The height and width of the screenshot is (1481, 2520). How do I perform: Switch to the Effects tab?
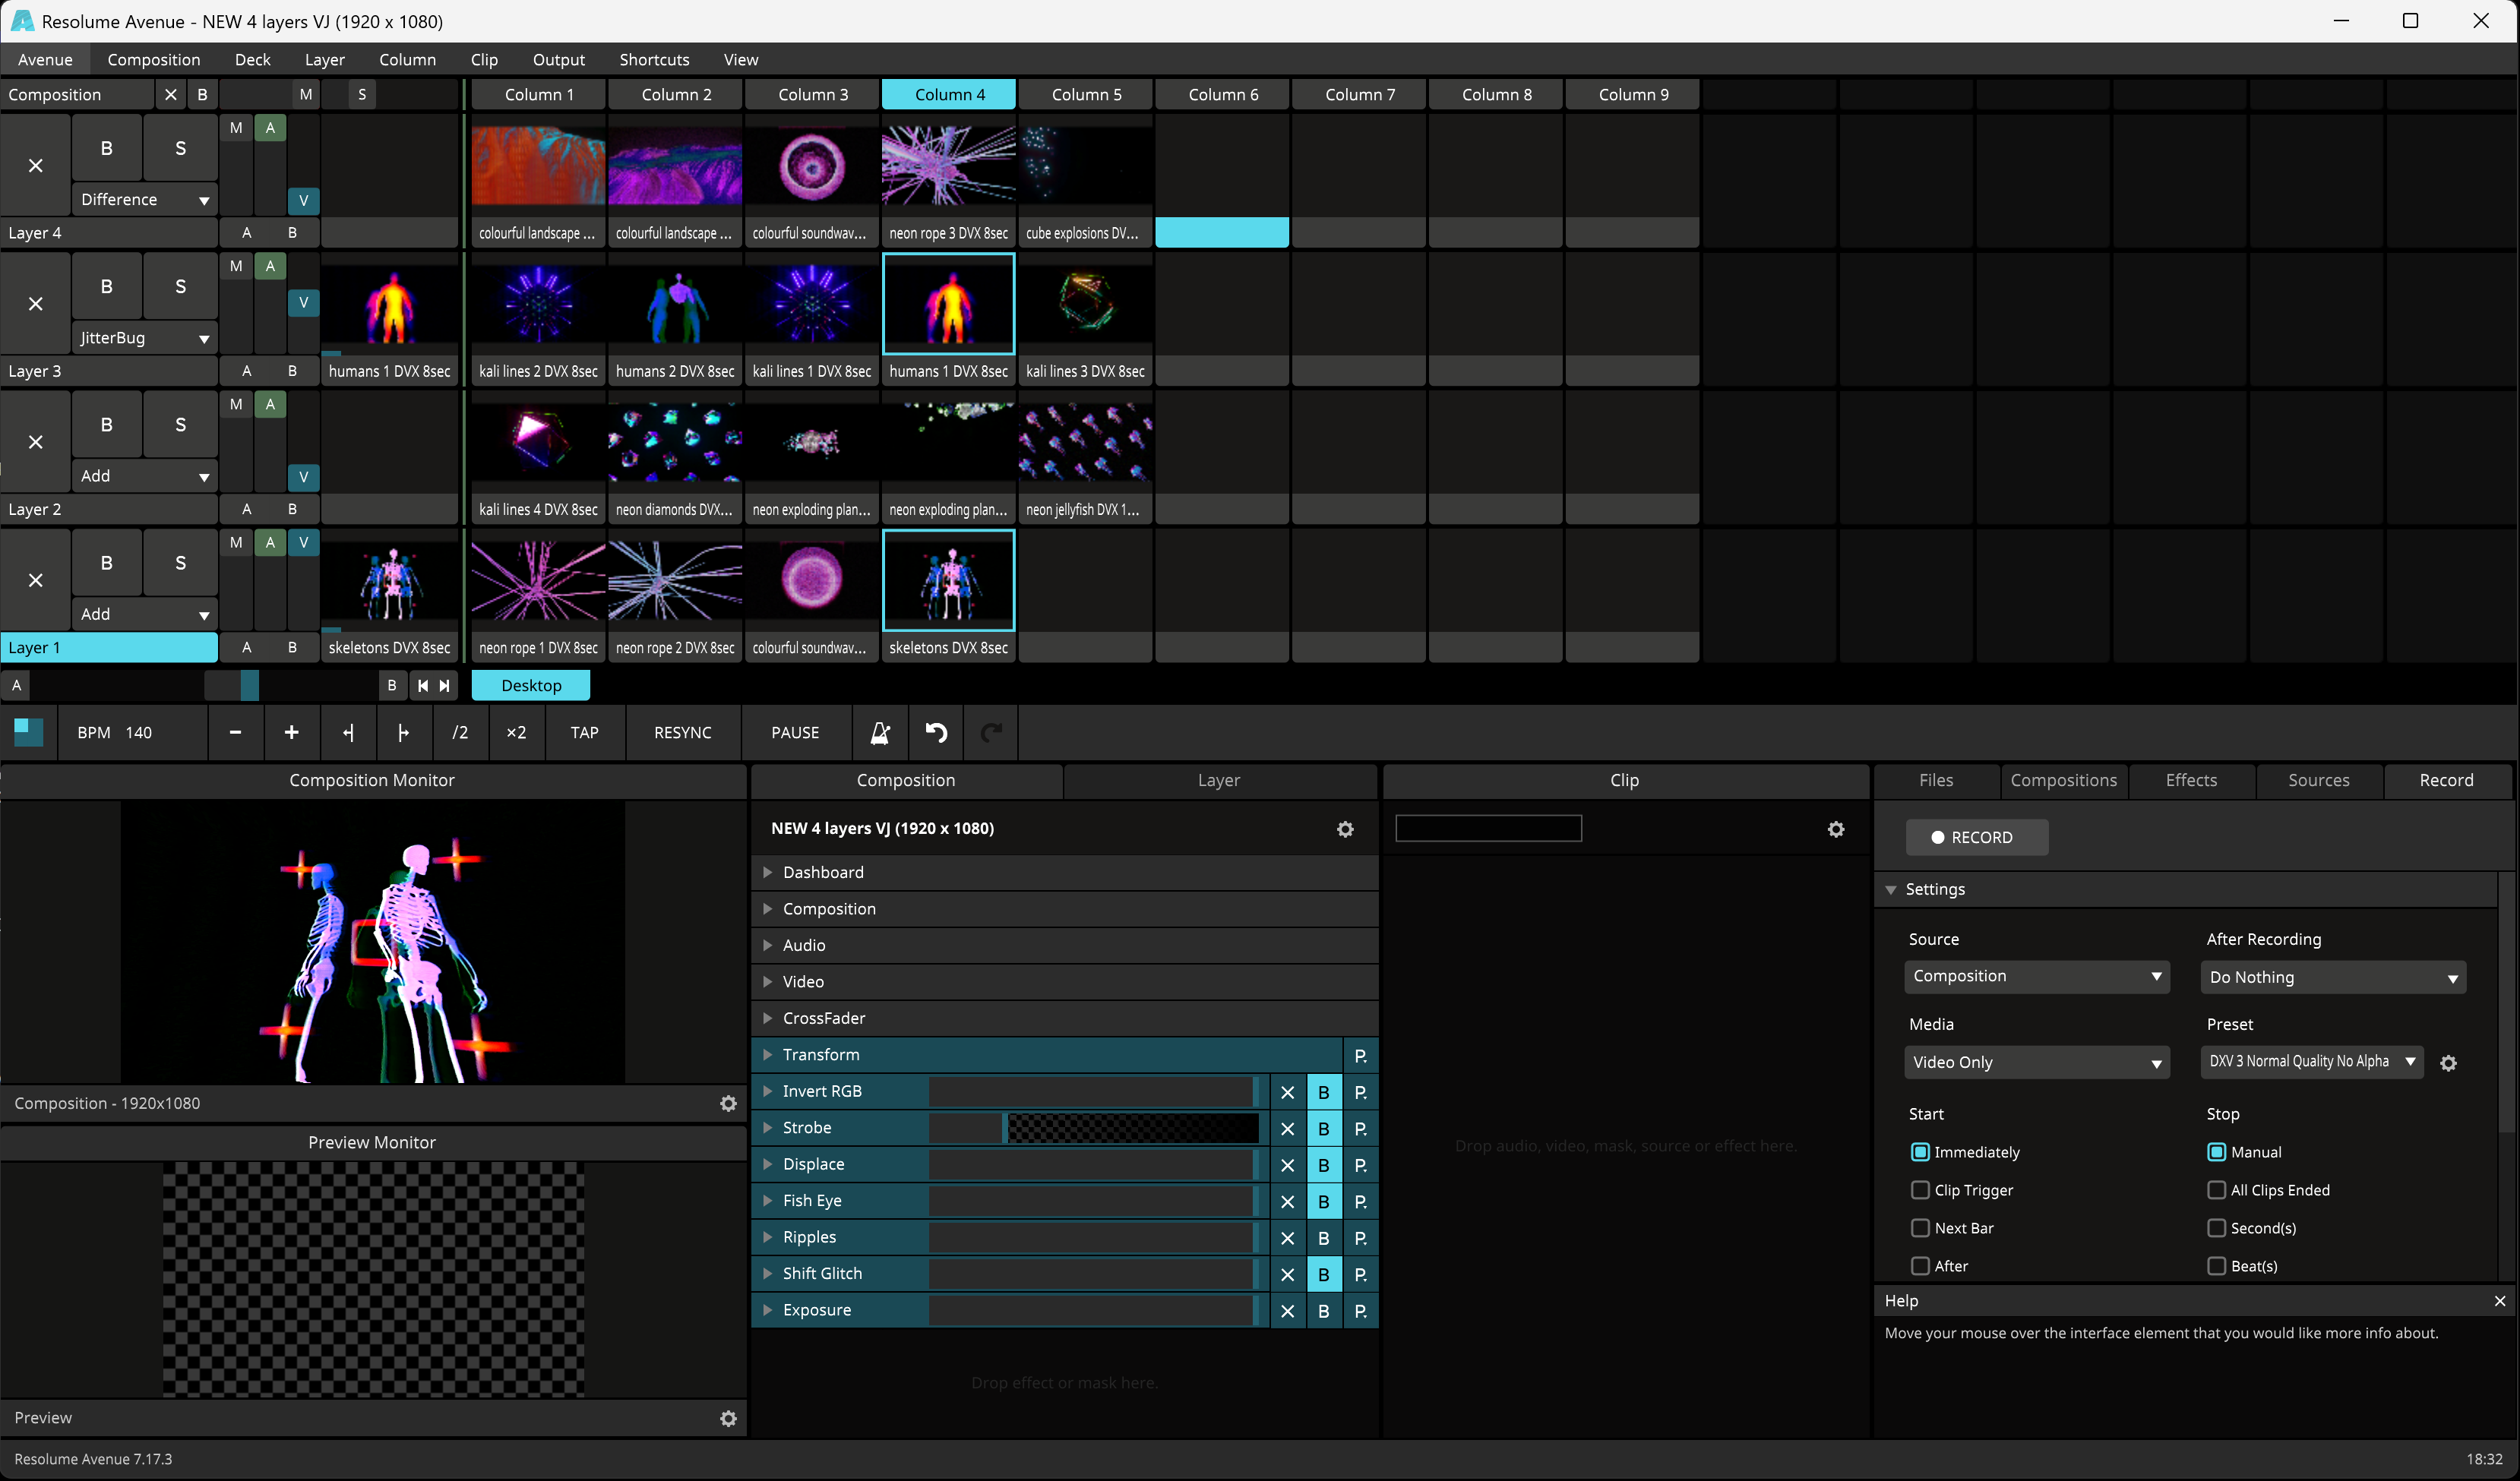(2190, 780)
